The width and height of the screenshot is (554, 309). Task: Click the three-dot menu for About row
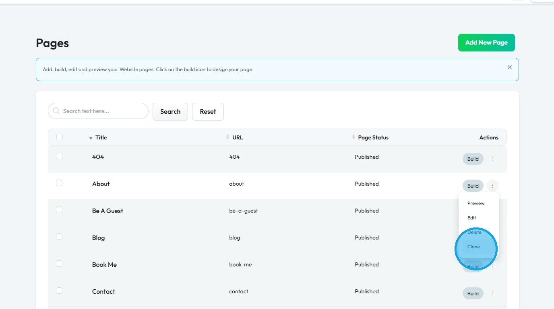pos(492,186)
